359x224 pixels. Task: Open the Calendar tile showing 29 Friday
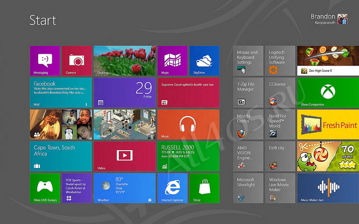tap(125, 92)
